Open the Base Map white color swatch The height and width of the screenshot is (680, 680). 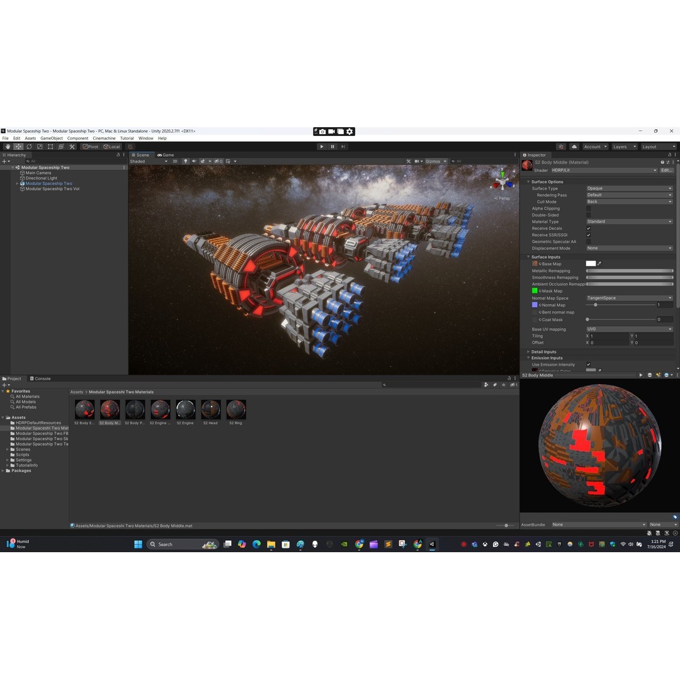tap(591, 264)
